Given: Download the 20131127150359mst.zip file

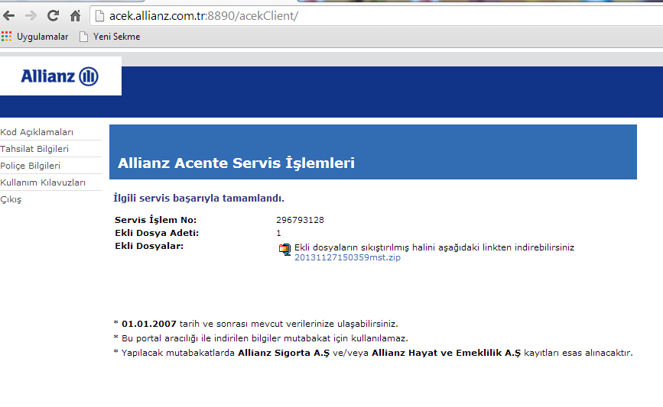Looking at the screenshot, I should pos(347,258).
